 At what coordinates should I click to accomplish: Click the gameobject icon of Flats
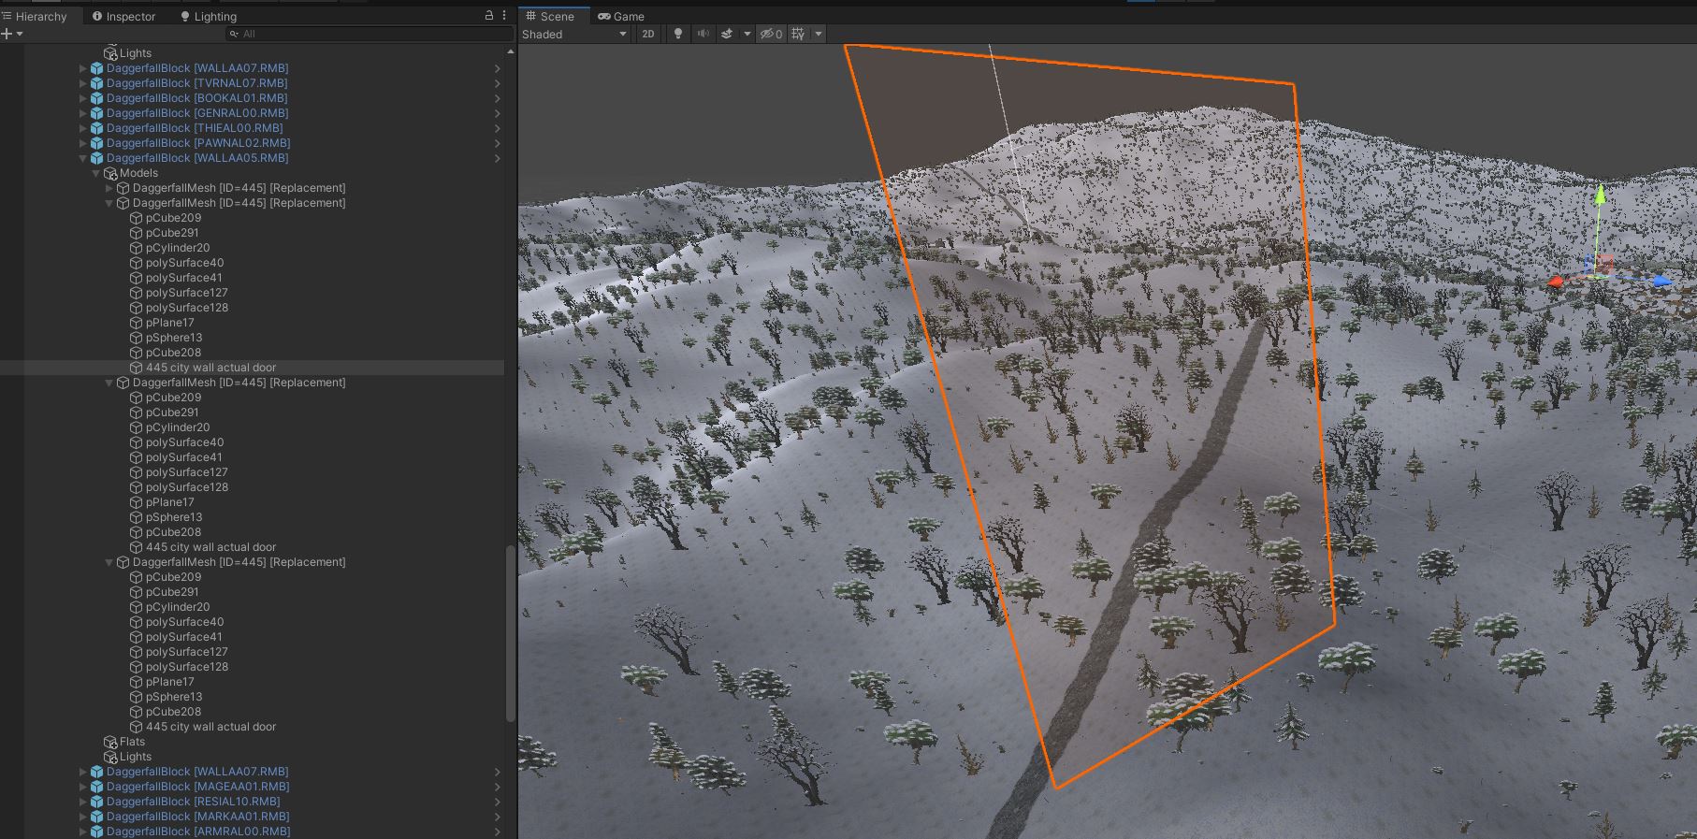[x=109, y=742]
